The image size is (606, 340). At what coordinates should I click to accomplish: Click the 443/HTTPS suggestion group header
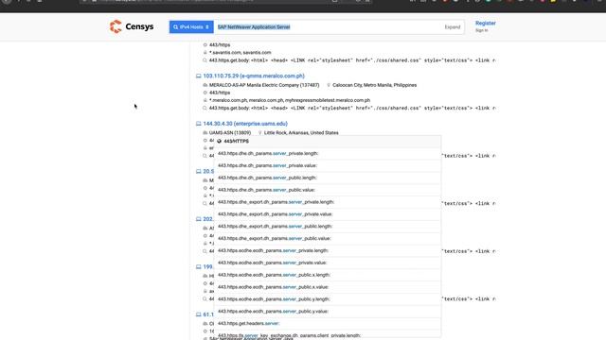pyautogui.click(x=328, y=142)
